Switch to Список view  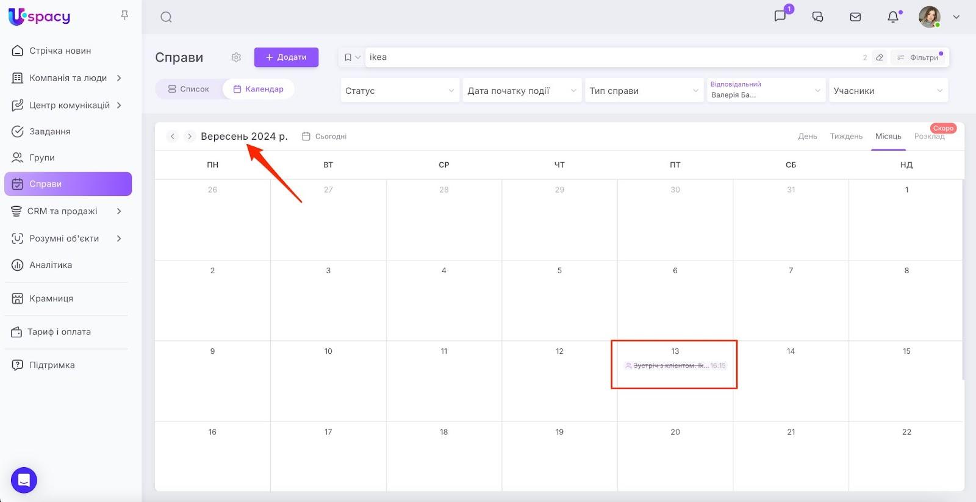188,89
